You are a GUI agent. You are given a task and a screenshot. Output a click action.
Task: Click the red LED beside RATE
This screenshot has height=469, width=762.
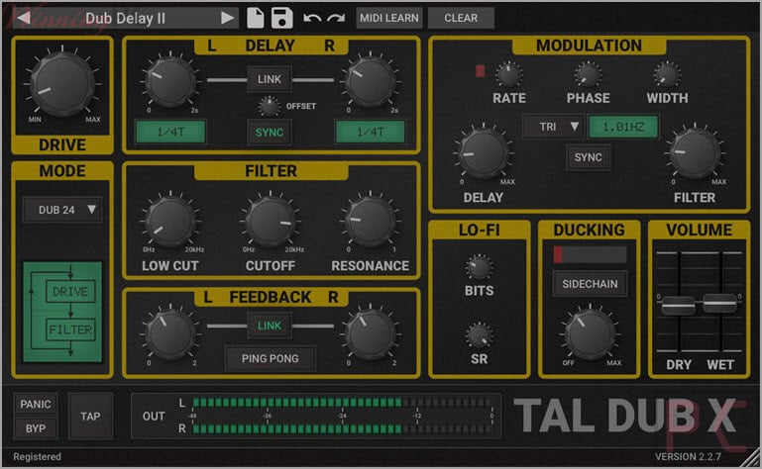(x=481, y=71)
